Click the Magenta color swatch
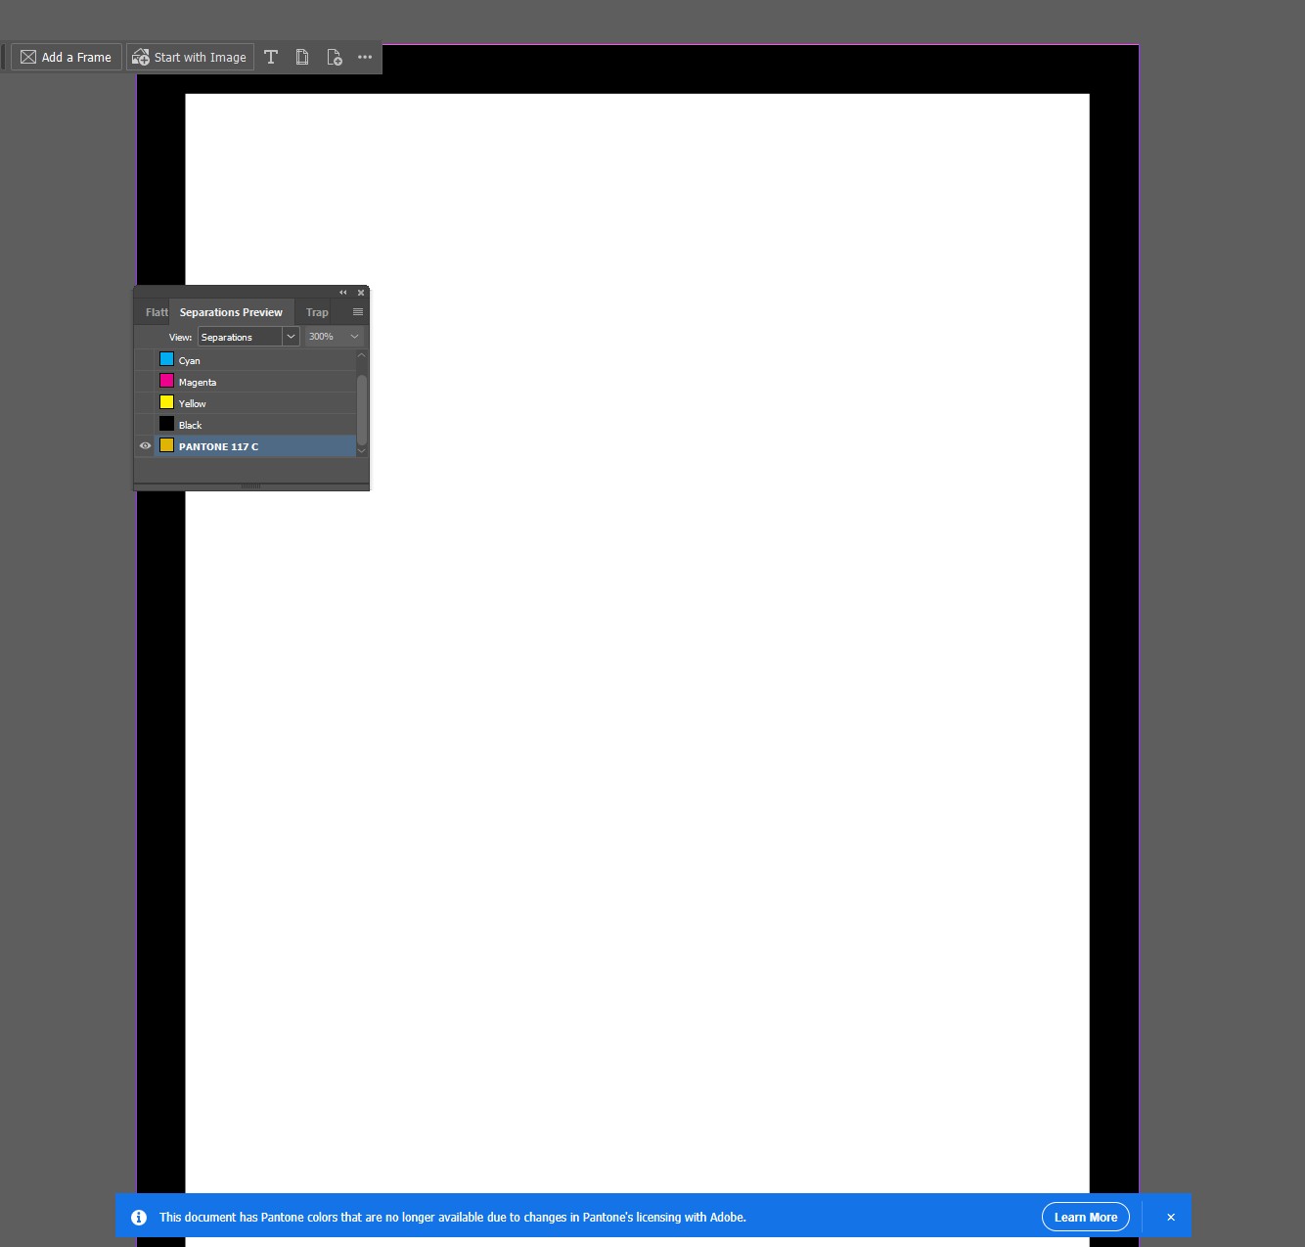This screenshot has height=1247, width=1305. [167, 381]
